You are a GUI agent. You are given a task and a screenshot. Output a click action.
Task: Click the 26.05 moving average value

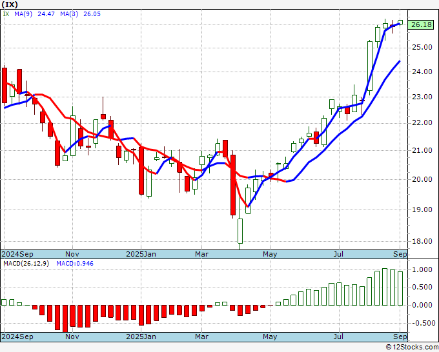(x=92, y=14)
